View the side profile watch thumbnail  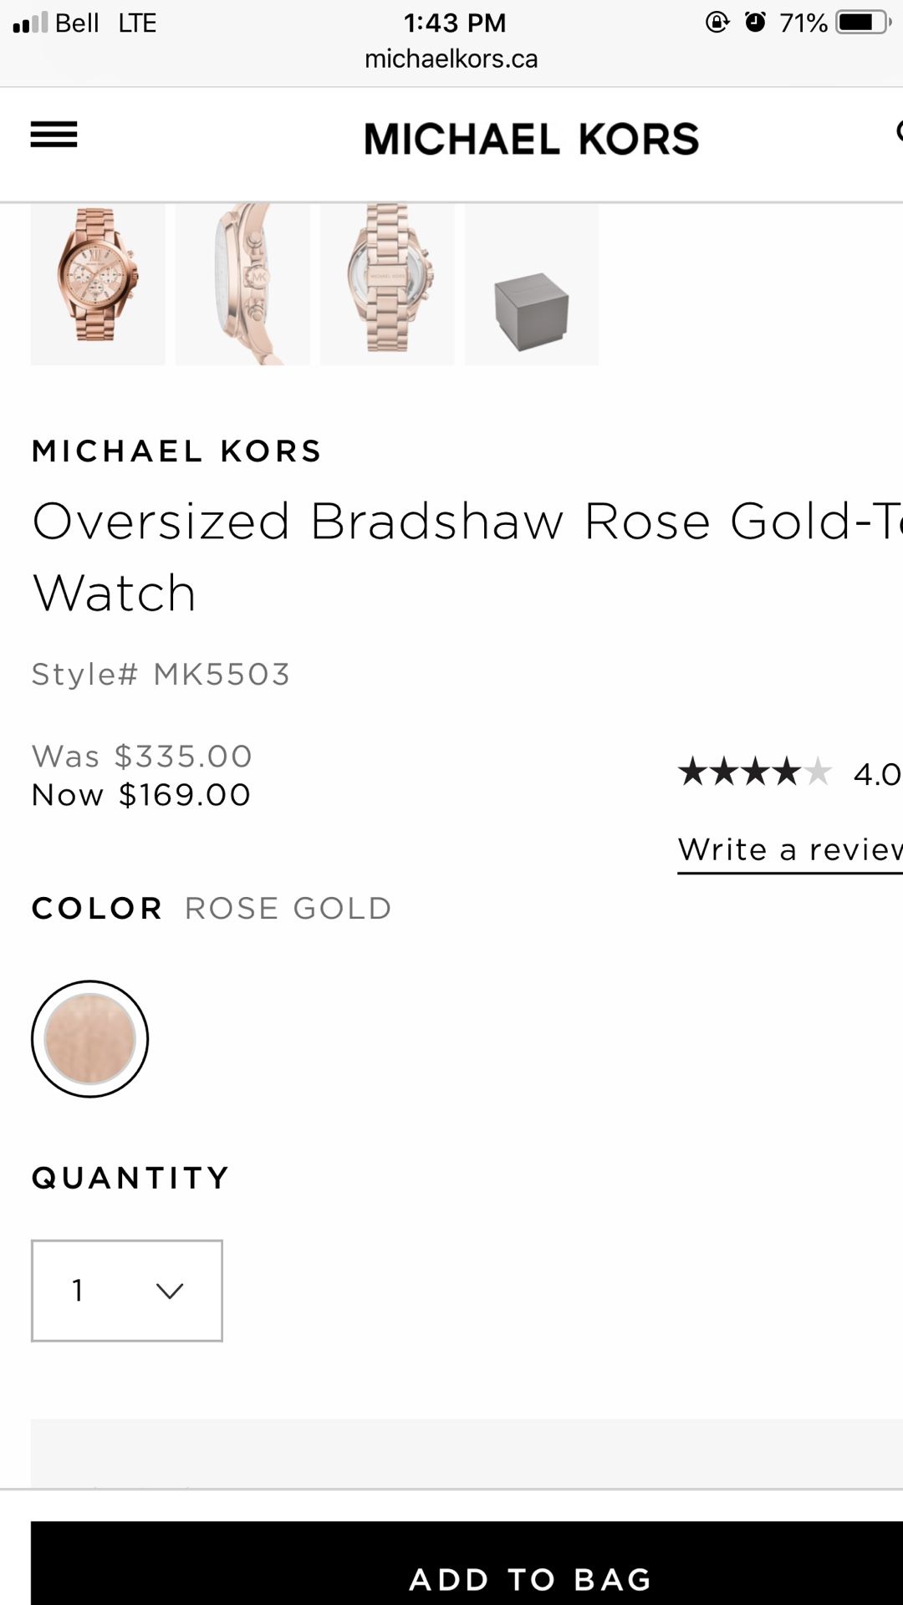click(242, 284)
